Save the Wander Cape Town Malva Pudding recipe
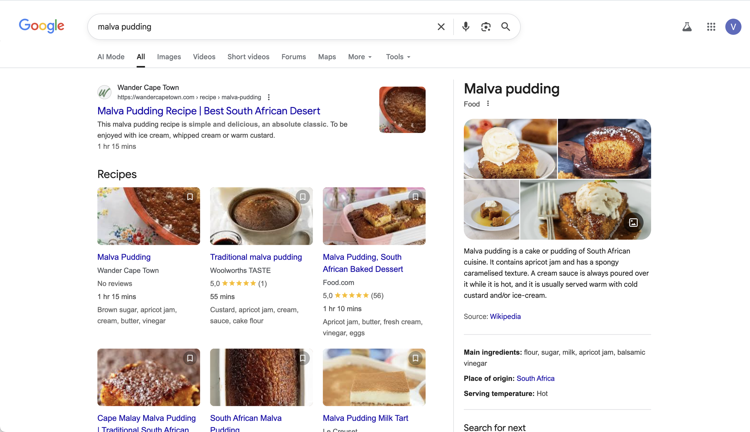This screenshot has height=432, width=750. click(190, 197)
